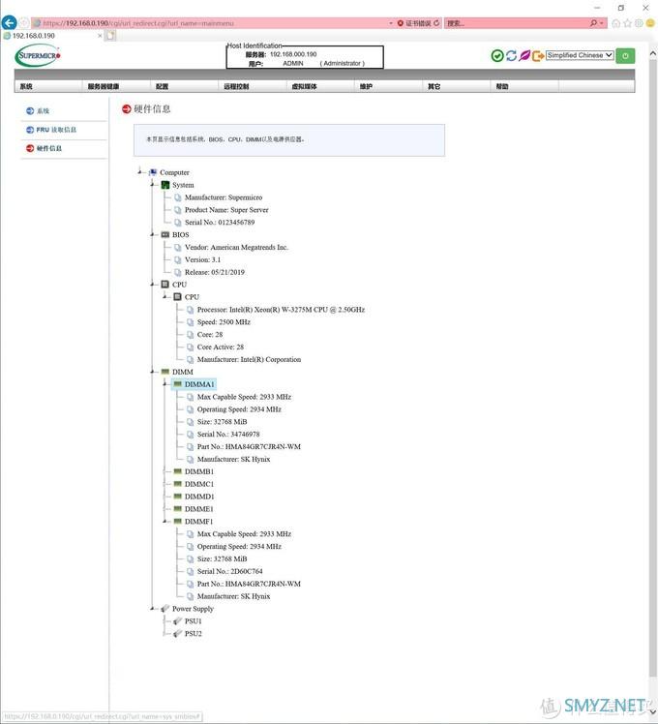
Task: Open the 帮助 menu
Action: [x=502, y=86]
